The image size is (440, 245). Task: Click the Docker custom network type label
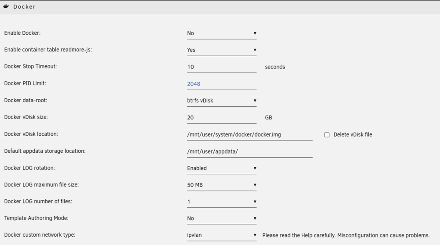pos(40,235)
